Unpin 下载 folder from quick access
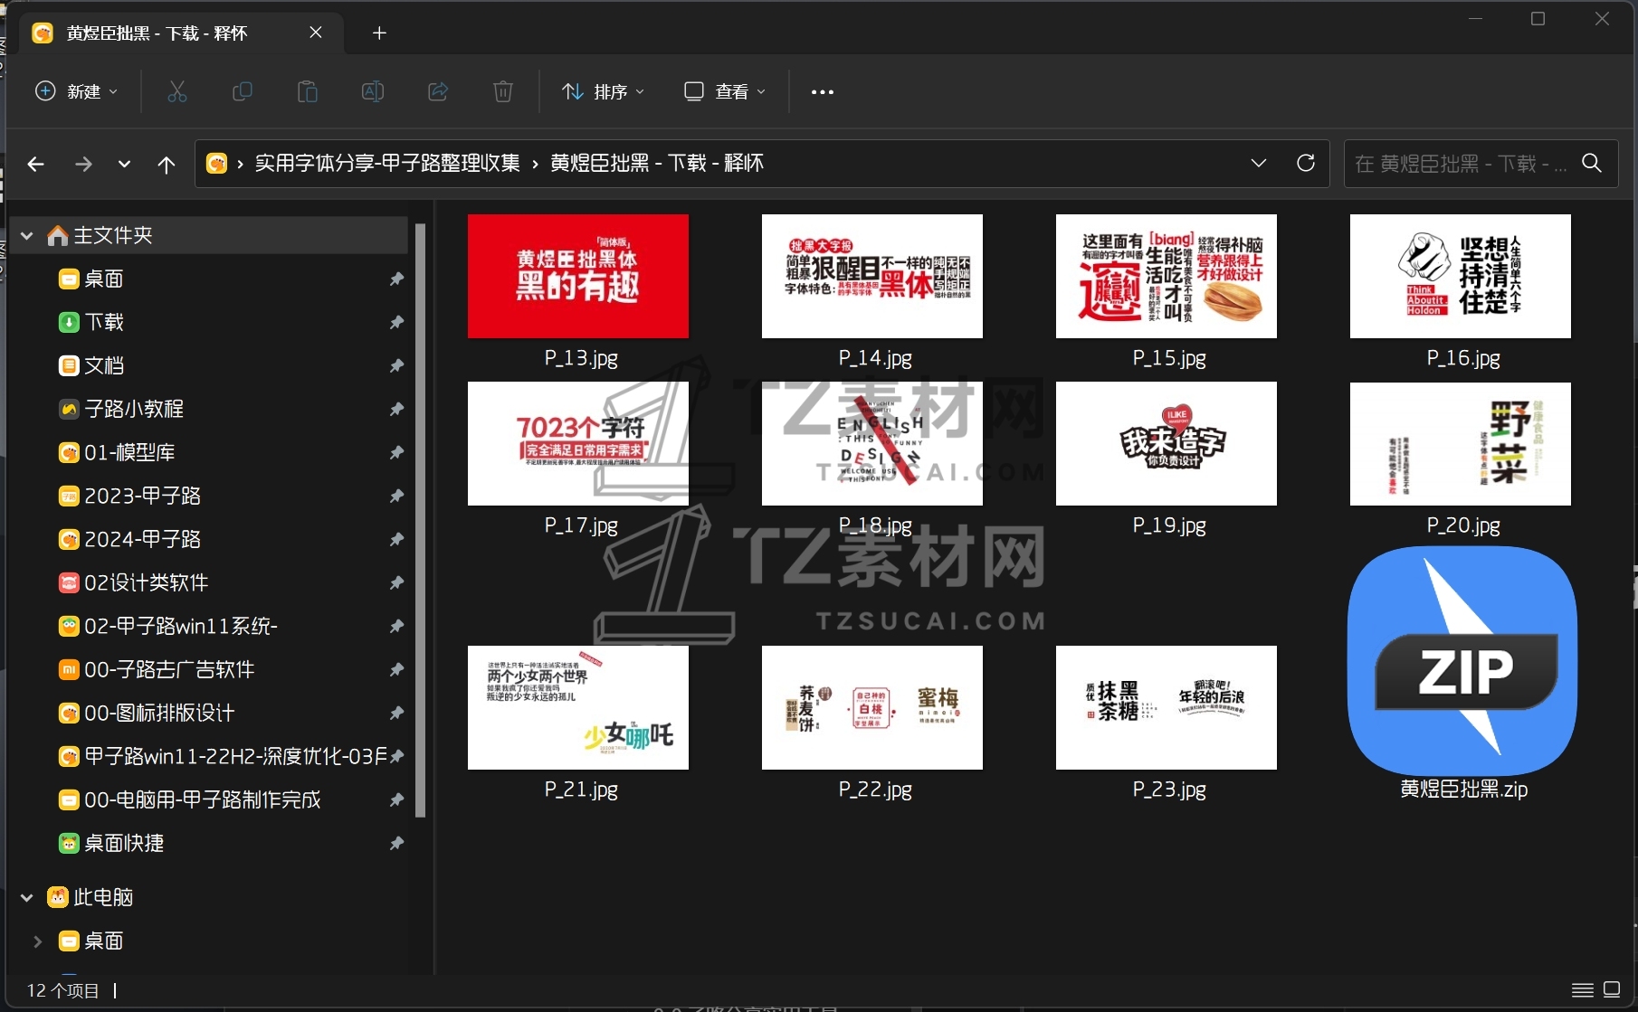This screenshot has height=1012, width=1638. coord(396,322)
